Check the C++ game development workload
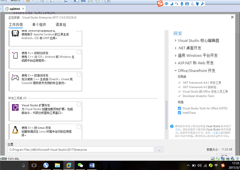Viewport: 240px width, 170px height. point(79,75)
